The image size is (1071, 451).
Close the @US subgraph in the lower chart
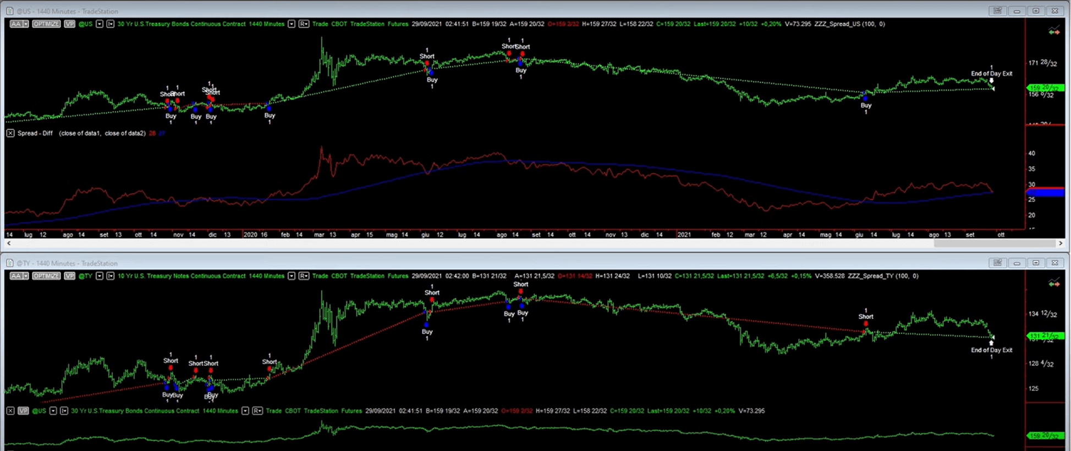click(x=10, y=411)
